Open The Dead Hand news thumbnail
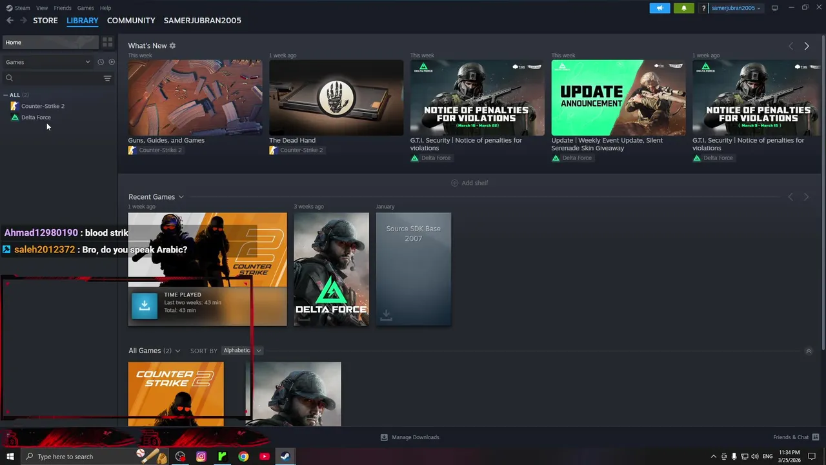The height and width of the screenshot is (465, 826). (x=336, y=98)
